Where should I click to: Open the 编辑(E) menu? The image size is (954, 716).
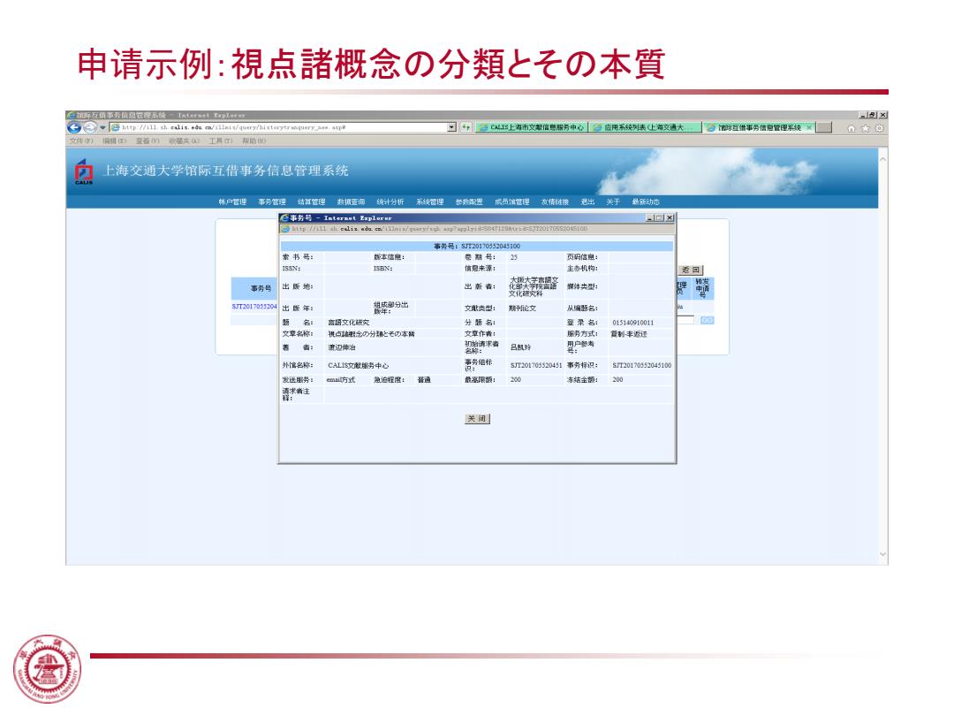coord(114,141)
